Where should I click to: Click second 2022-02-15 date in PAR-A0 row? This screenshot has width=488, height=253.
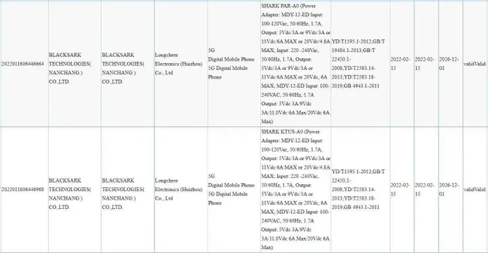pos(425,64)
